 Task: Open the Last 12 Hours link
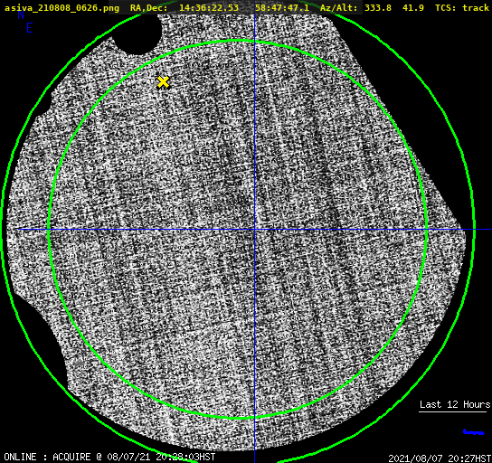(x=455, y=404)
